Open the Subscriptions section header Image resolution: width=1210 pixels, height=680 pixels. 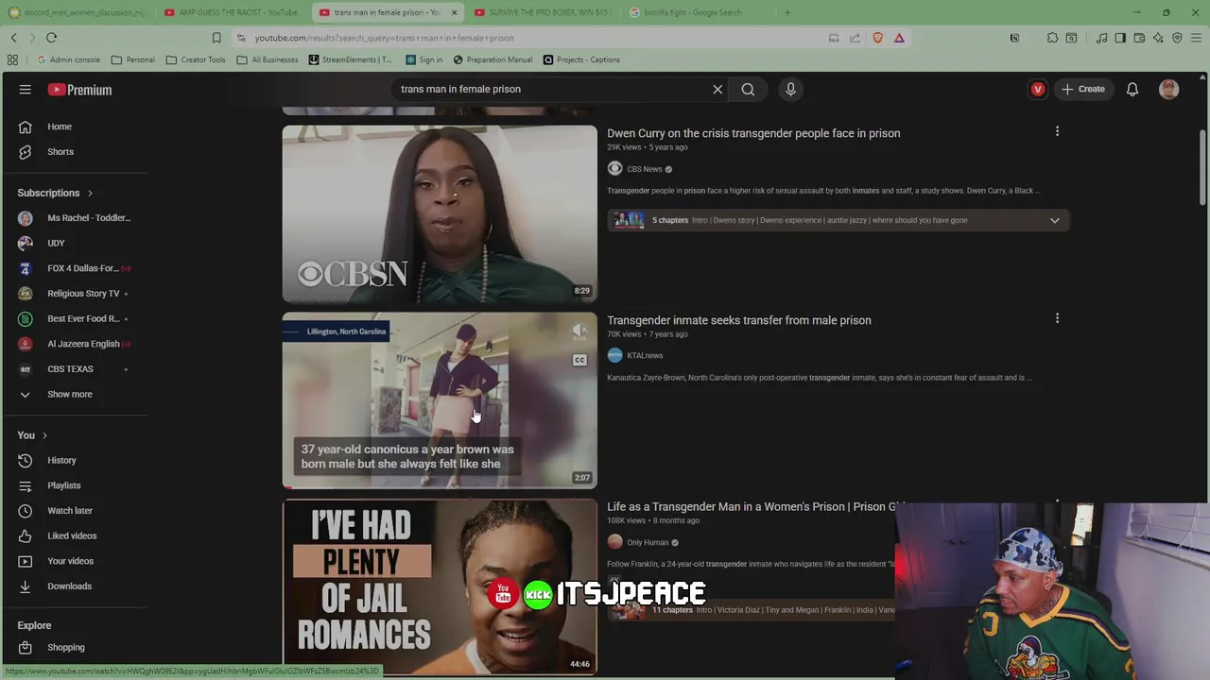(55, 194)
